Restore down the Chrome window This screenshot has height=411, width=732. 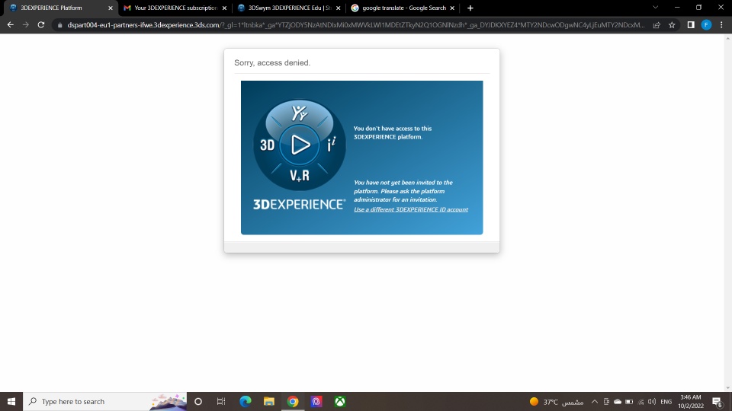[699, 8]
